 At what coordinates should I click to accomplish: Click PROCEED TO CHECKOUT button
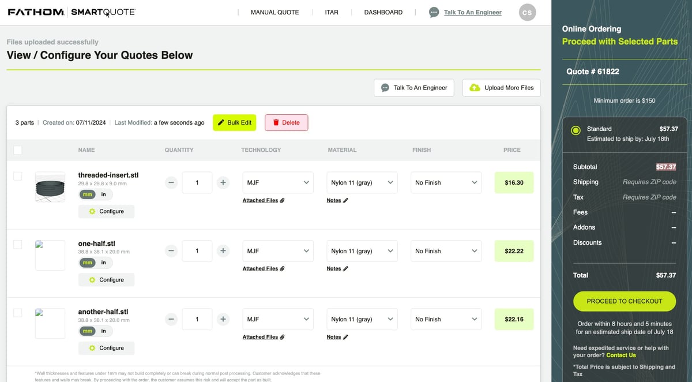[x=625, y=301]
